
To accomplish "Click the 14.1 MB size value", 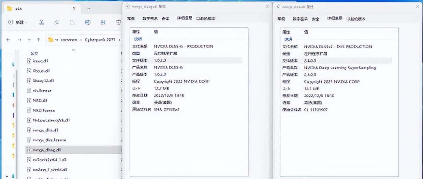I will [x=312, y=89].
